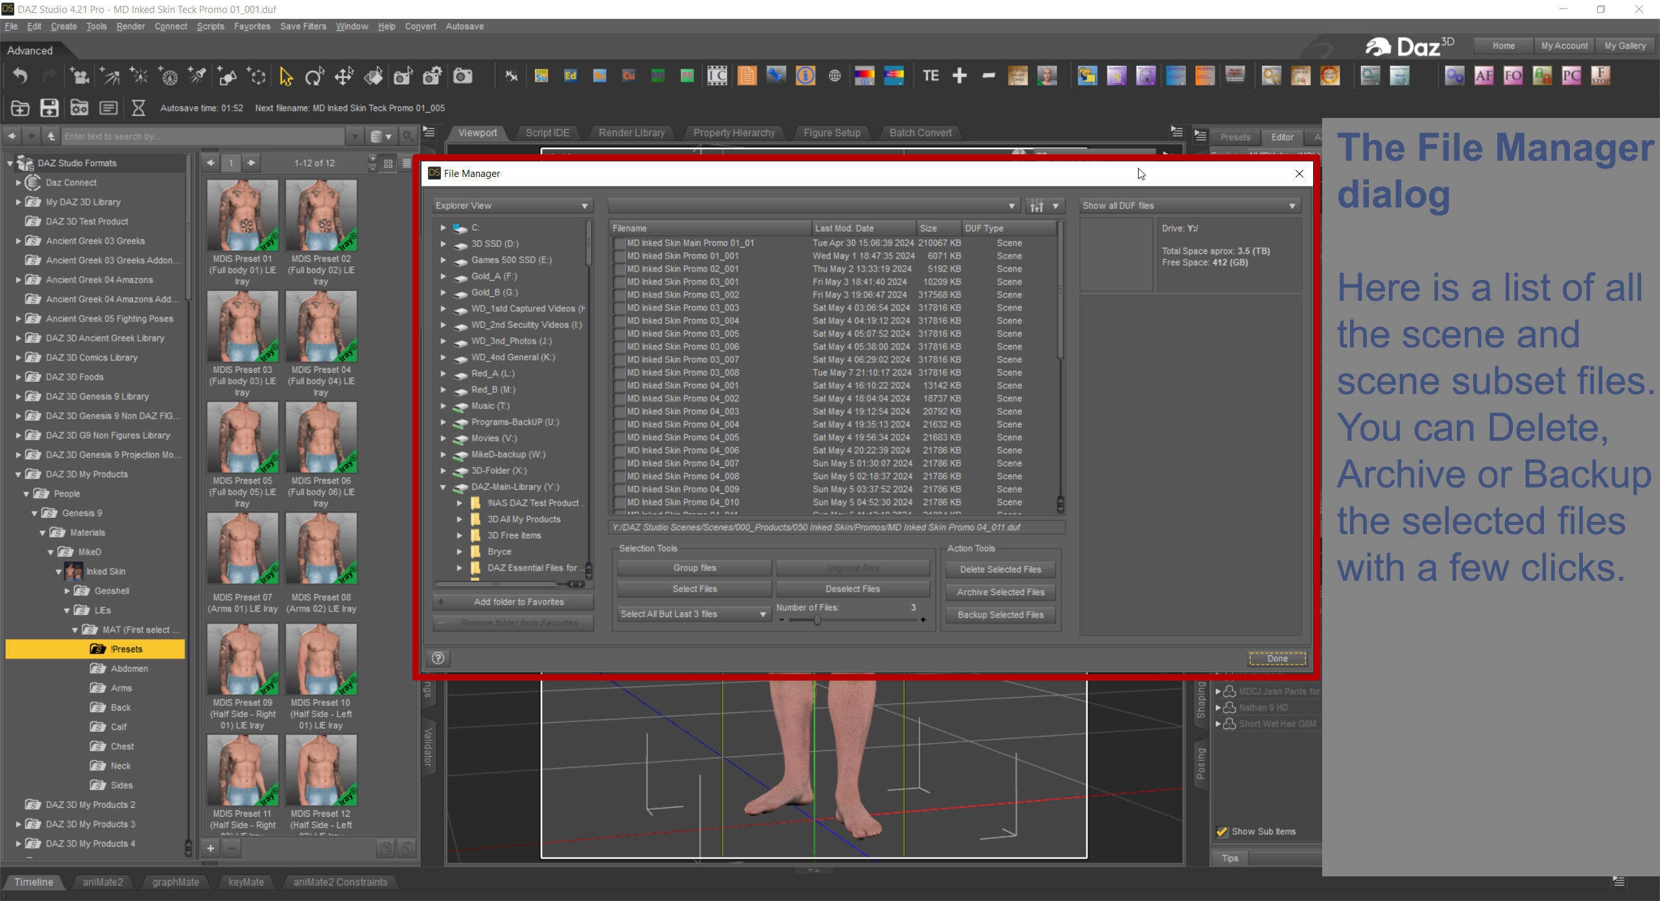Click plus end of Number of Files slider
The image size is (1660, 901).
point(923,620)
